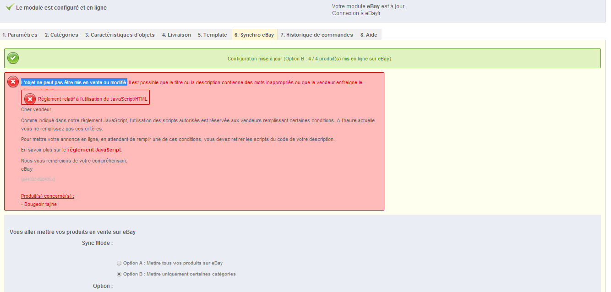Click the Produit(s) concerné(s) heading
Screen dimensions: 611x292
coord(48,196)
